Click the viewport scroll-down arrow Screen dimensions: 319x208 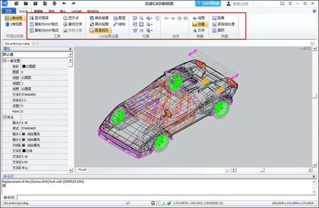[314, 165]
